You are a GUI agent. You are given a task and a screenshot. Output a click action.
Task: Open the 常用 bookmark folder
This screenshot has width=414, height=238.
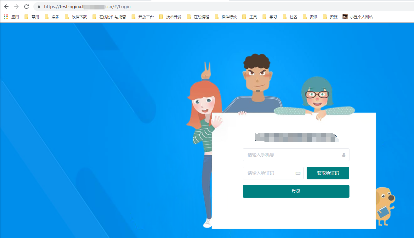32,17
